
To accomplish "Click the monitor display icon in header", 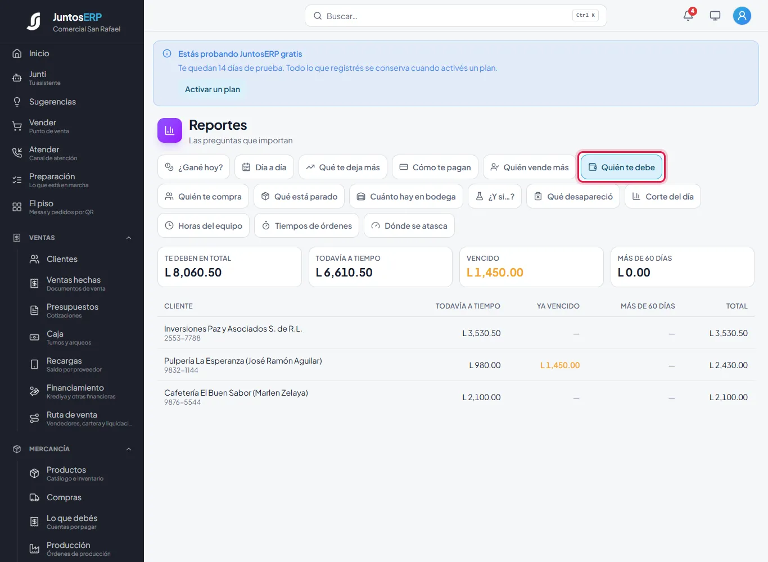I will click(715, 16).
